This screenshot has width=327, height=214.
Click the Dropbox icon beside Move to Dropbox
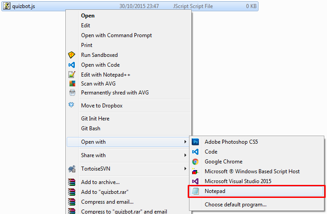[x=71, y=105]
